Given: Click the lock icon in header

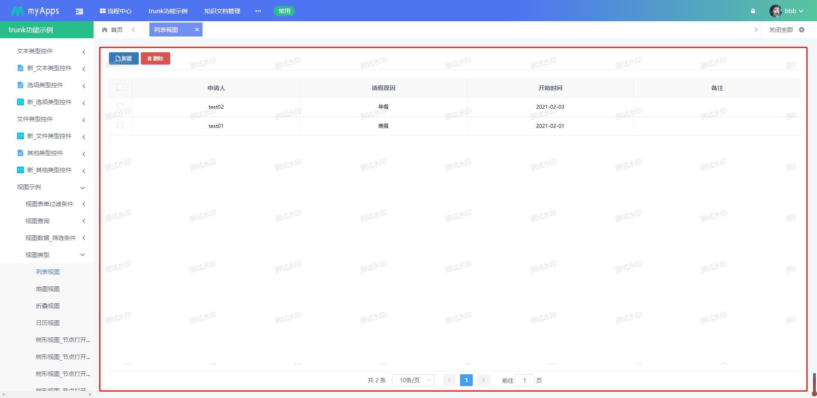Looking at the screenshot, I should [x=753, y=11].
